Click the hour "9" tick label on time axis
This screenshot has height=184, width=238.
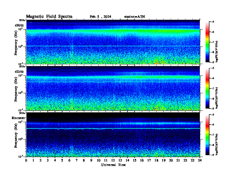point(91,161)
